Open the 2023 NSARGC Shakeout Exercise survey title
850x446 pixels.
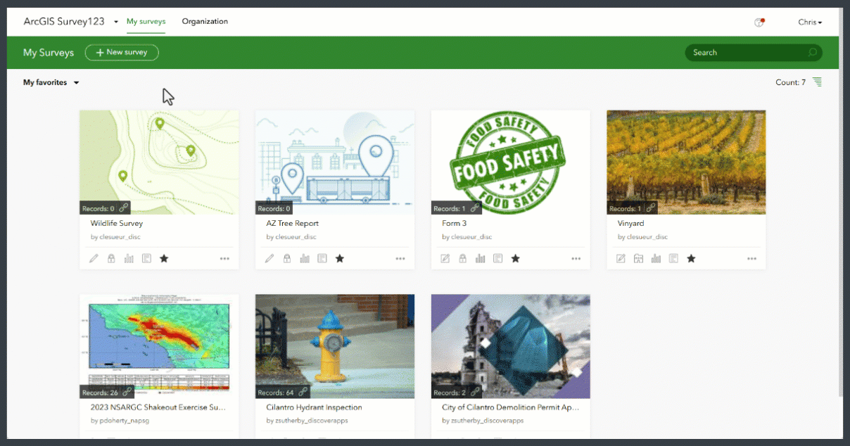tap(159, 407)
